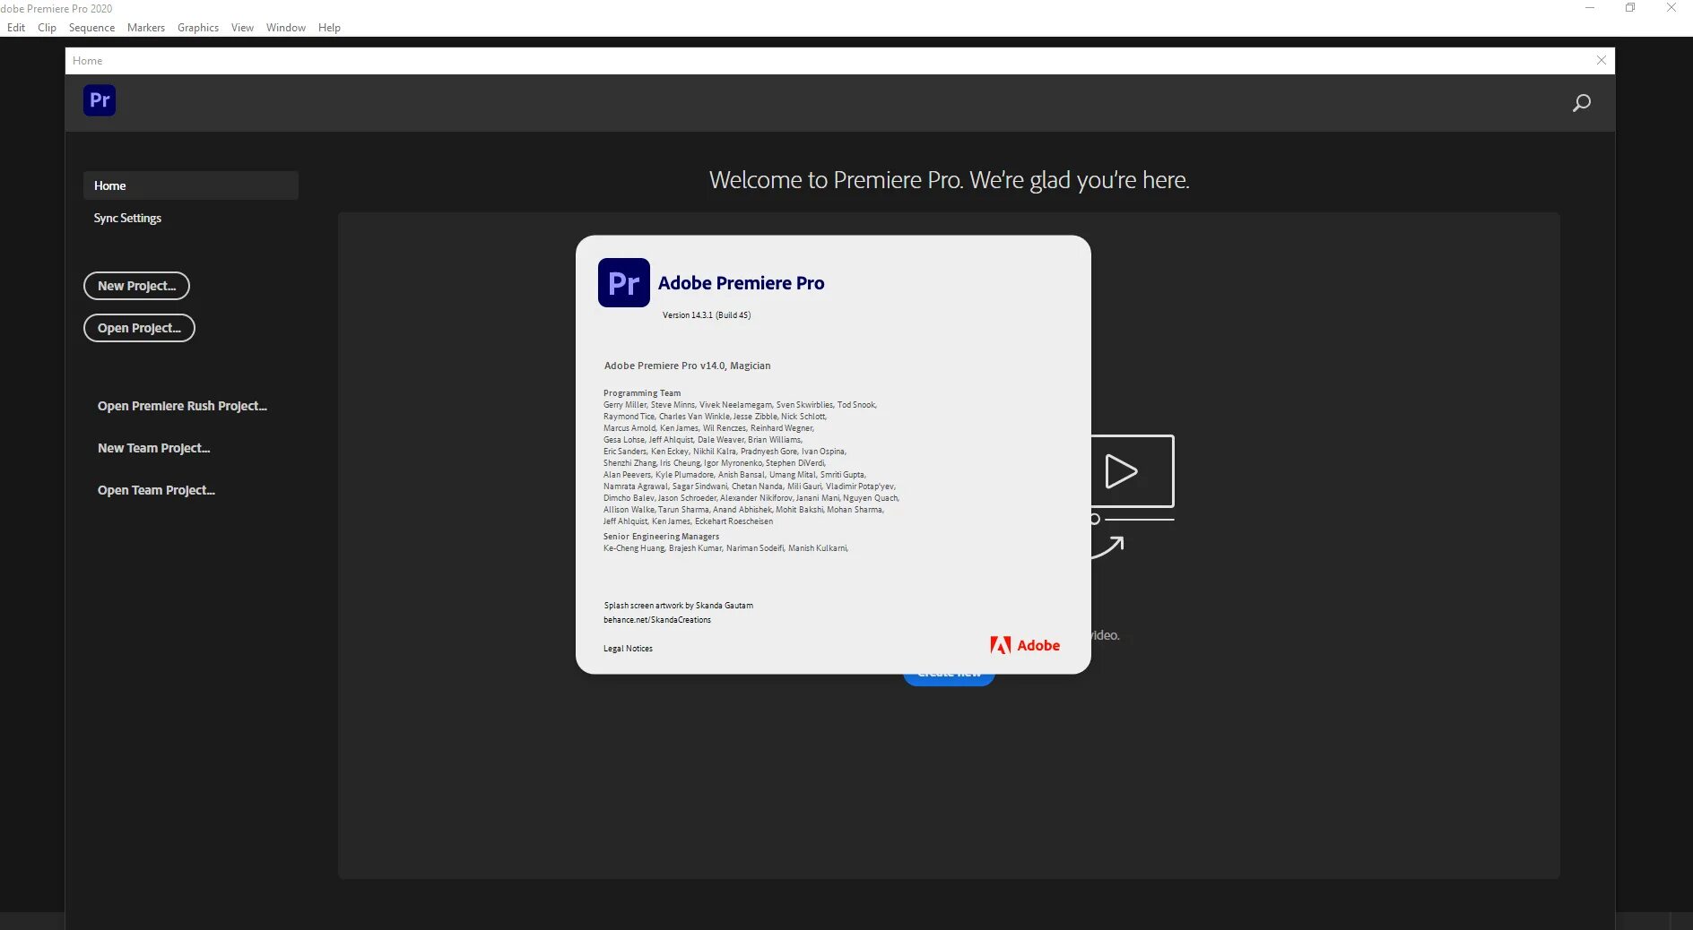Start a New Team Project

tap(153, 448)
